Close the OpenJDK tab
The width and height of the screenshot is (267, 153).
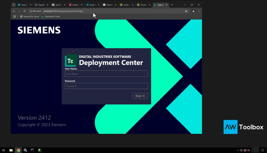point(47,5)
